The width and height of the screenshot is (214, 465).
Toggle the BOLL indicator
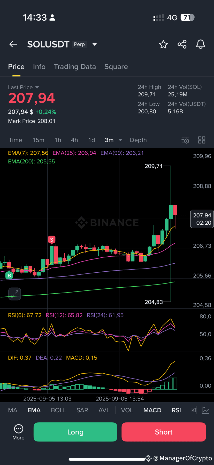[59, 410]
